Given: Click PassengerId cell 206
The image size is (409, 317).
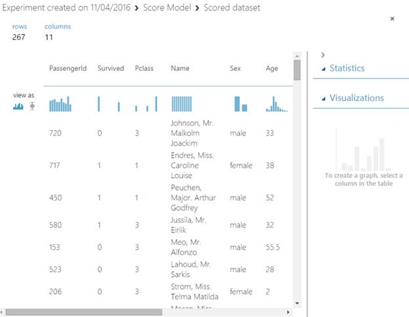Looking at the screenshot, I should pyautogui.click(x=55, y=291).
